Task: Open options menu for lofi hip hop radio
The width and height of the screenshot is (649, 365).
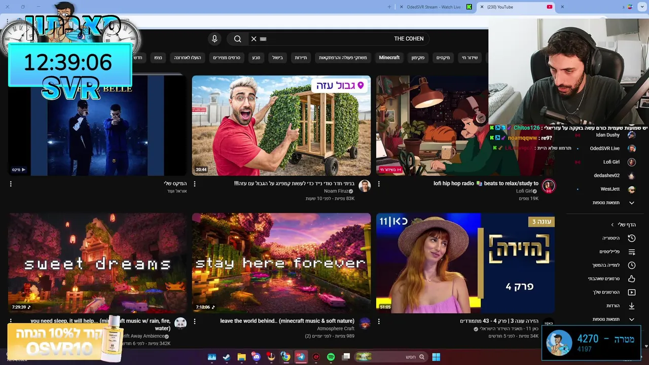Action: [x=379, y=184]
